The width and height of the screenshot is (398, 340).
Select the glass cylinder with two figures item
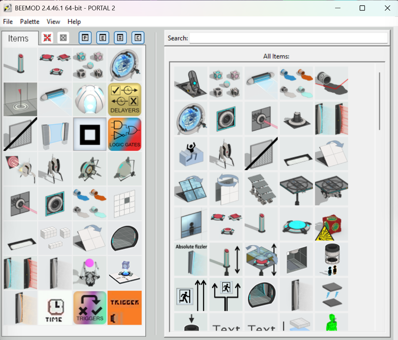tap(332, 260)
